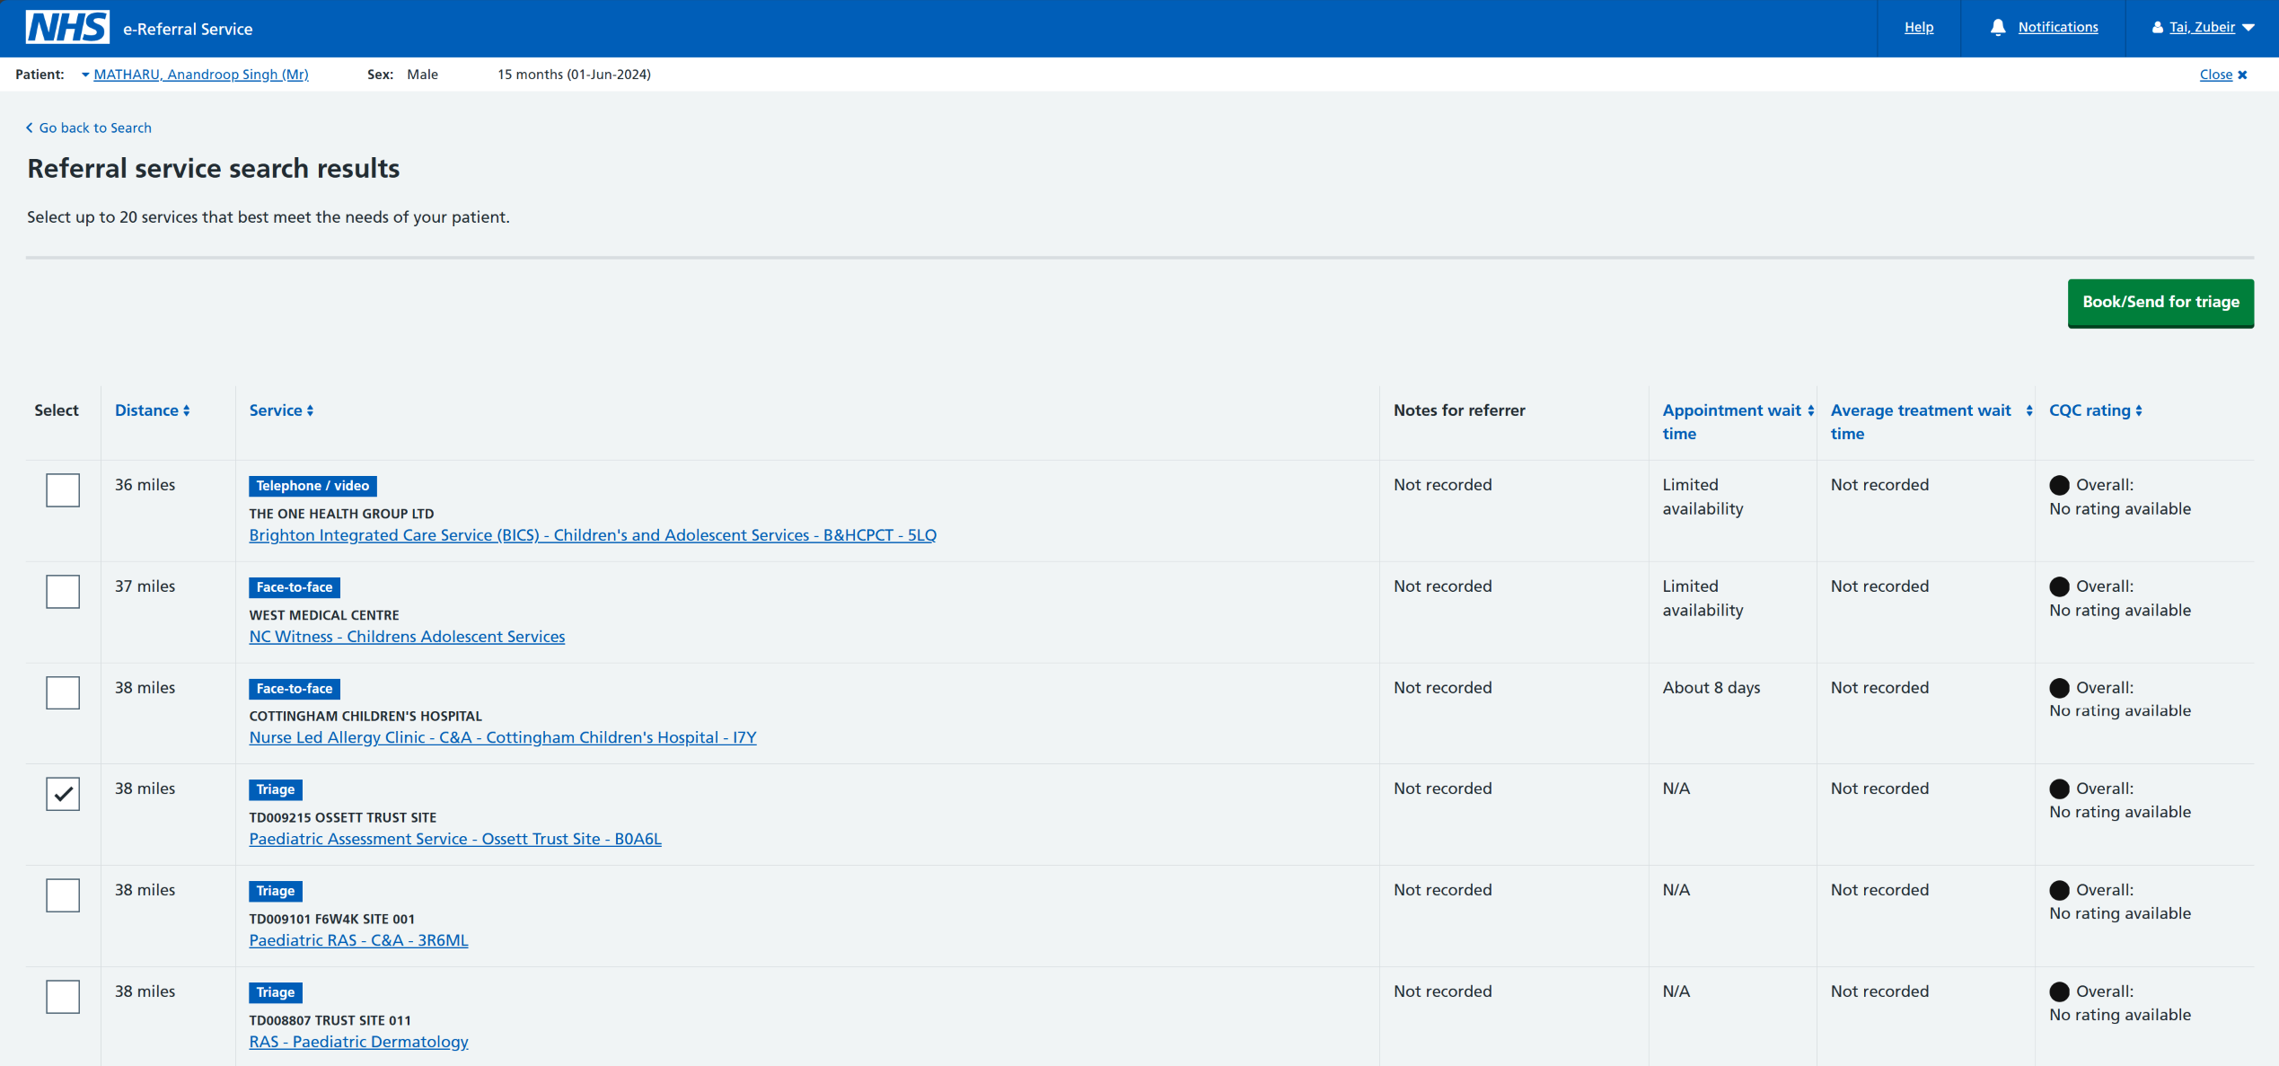Viewport: 2279px width, 1066px height.
Task: Open RAS - Paediatric Dermatology link
Action: tap(358, 1042)
